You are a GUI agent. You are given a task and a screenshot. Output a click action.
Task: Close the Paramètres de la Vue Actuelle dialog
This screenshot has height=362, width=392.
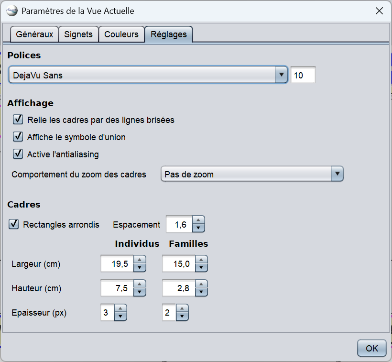(x=379, y=11)
